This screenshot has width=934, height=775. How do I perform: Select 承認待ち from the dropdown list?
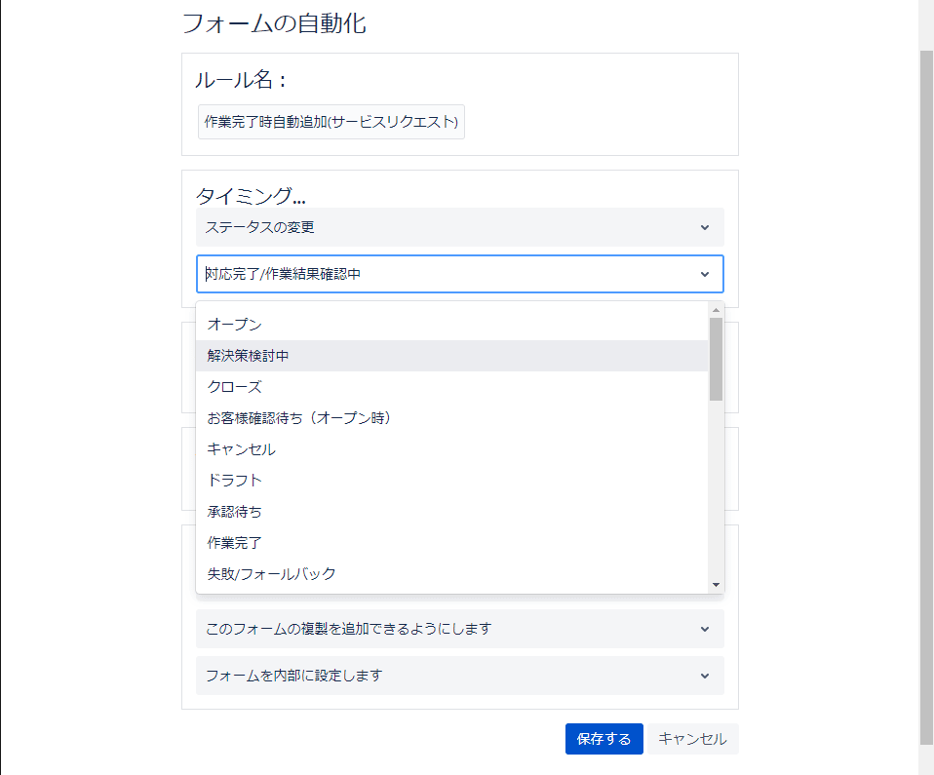(451, 512)
